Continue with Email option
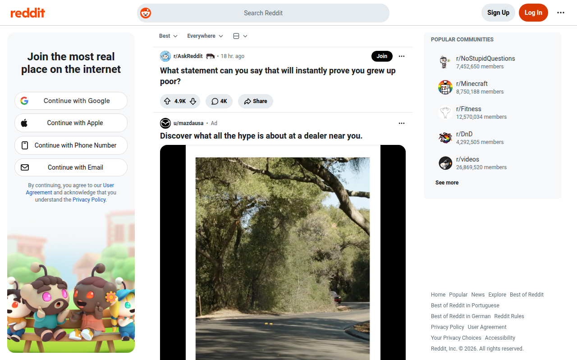This screenshot has width=577, height=360. pyautogui.click(x=71, y=167)
